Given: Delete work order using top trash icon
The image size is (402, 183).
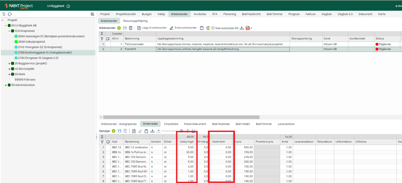Looking at the screenshot, I should [131, 28].
